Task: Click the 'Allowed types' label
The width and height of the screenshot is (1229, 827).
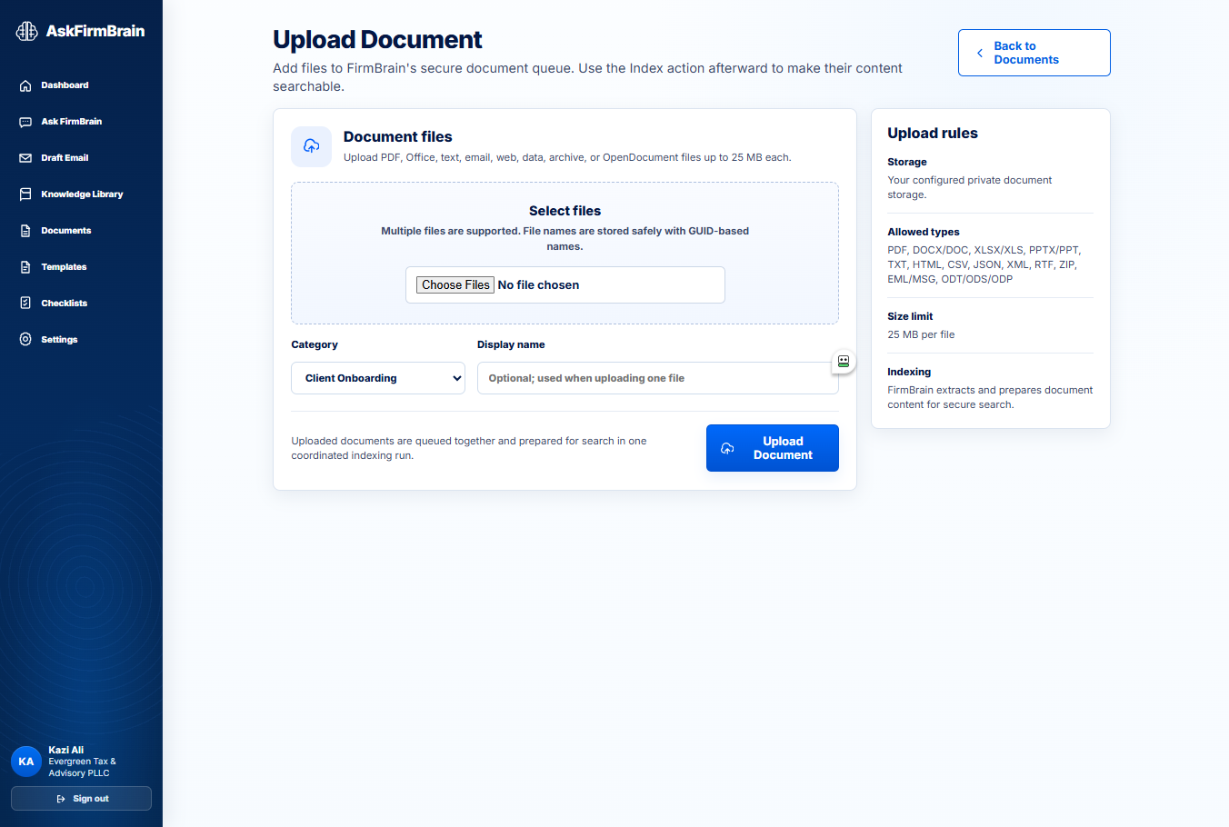Action: pyautogui.click(x=924, y=232)
